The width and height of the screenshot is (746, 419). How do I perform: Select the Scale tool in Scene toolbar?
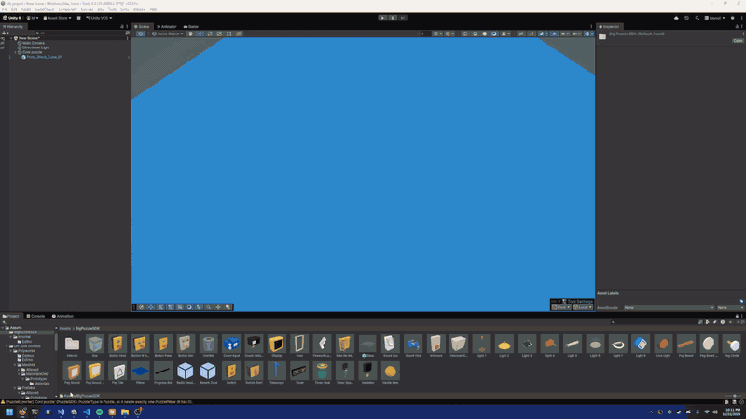click(x=219, y=34)
